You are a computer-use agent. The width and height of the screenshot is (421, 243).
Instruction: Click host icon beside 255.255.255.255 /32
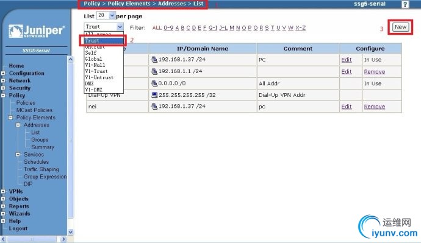point(154,95)
